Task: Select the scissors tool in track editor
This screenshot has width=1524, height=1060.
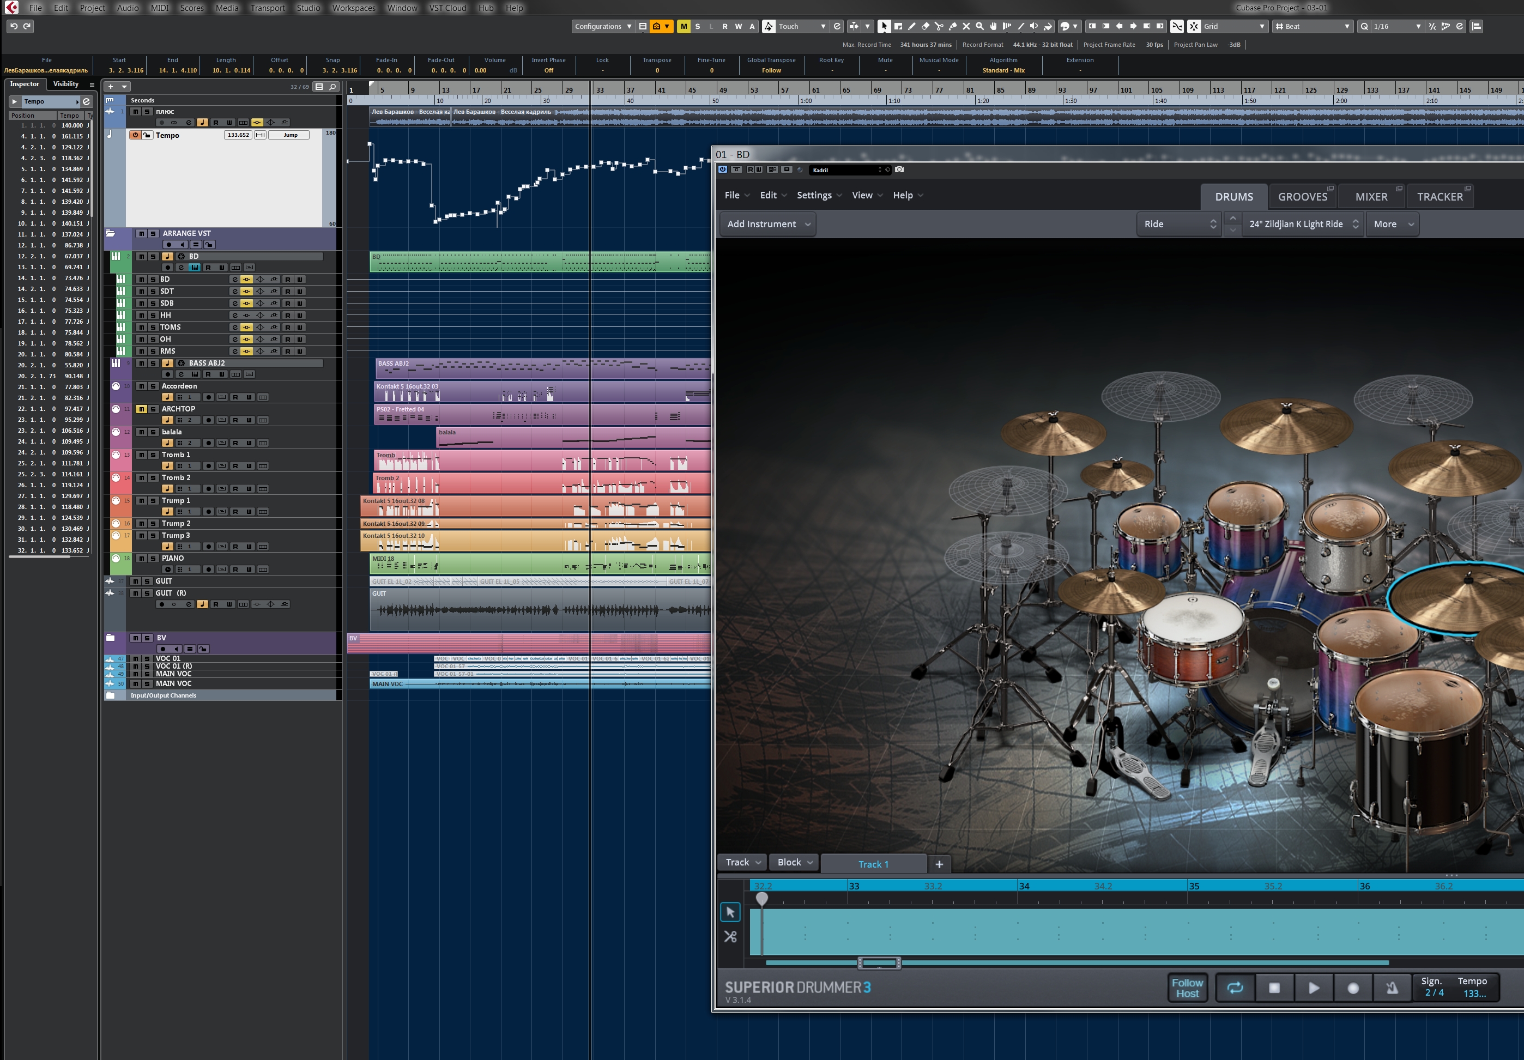Action: point(730,936)
